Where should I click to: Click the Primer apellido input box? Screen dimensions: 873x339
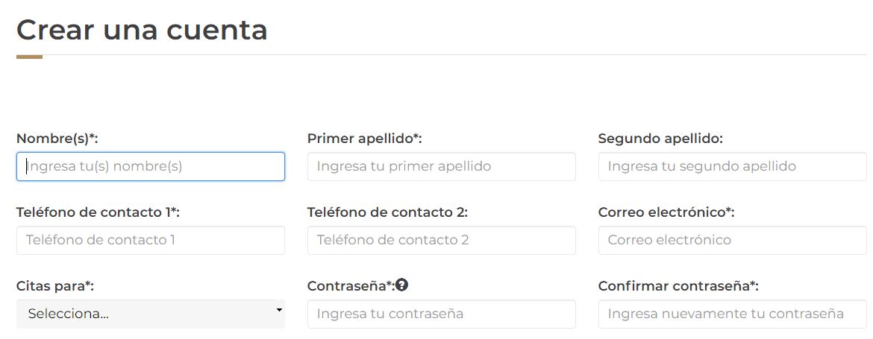[441, 166]
